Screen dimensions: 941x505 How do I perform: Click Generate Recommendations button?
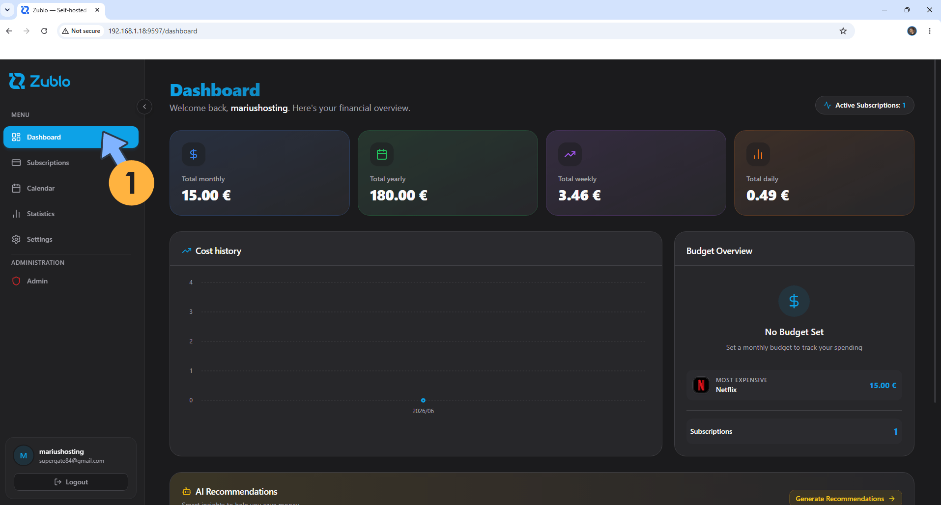click(845, 498)
